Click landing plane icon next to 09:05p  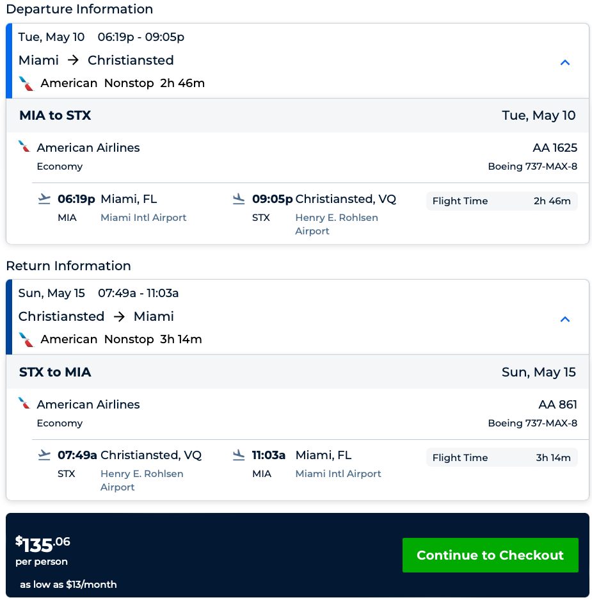(239, 199)
